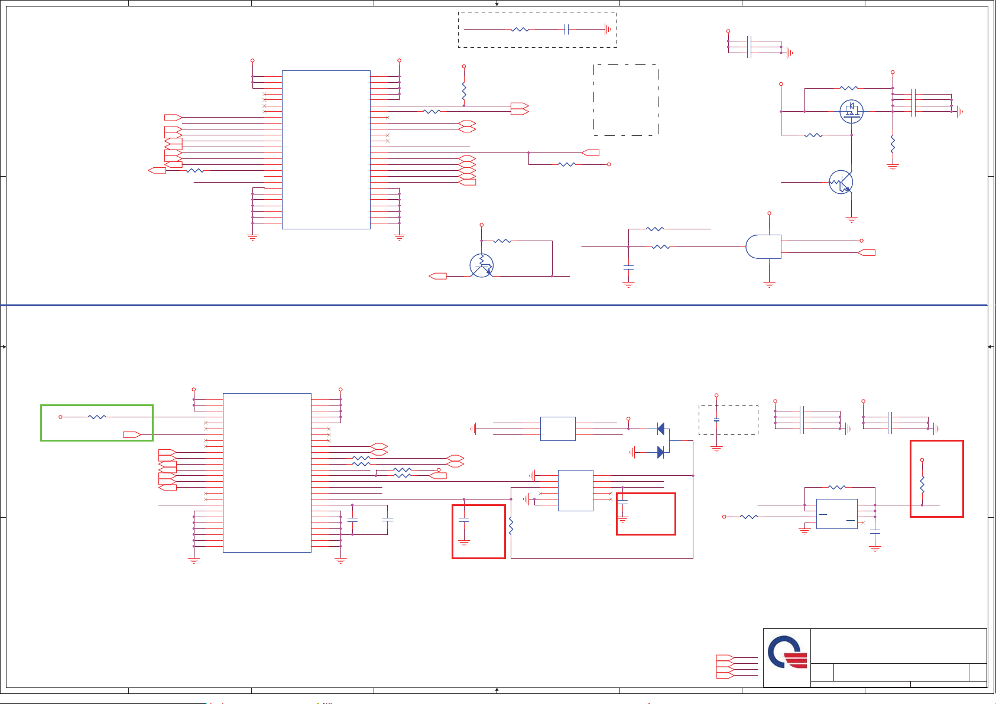Click the empty dashed rectangle in the upper area
The width and height of the screenshot is (996, 704).
[625, 100]
